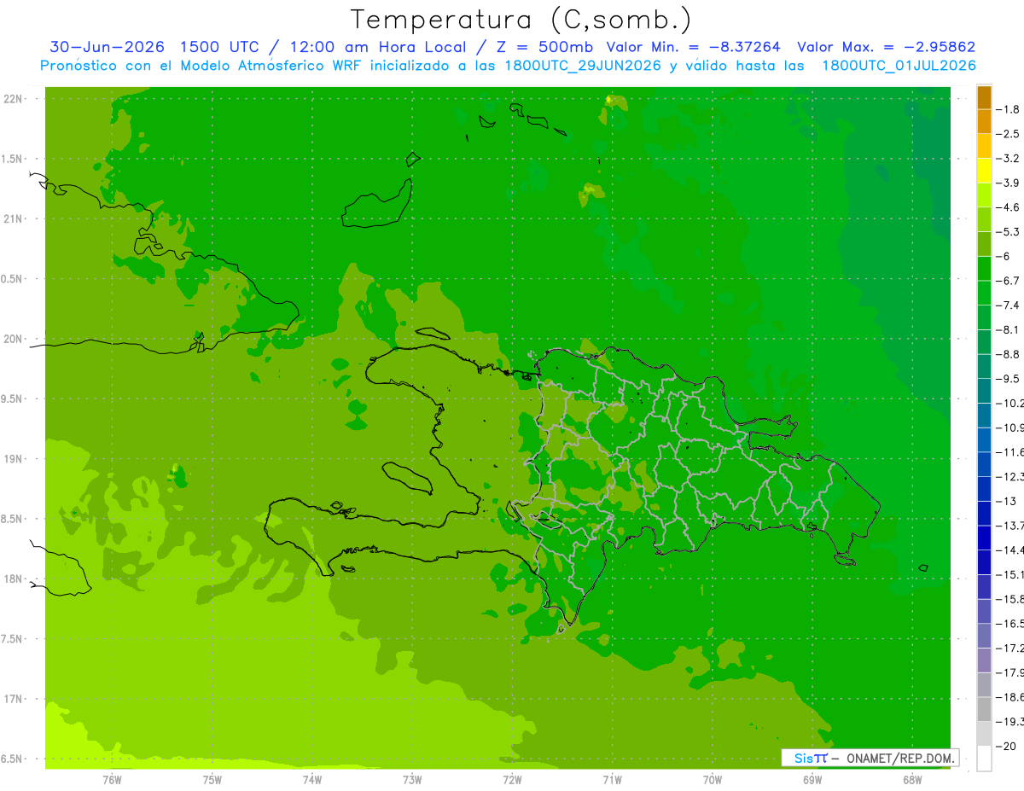
Task: Click the '-6.7' colorbar label
Action: point(1009,281)
